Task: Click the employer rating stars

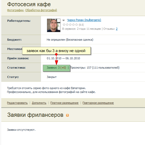Action: pos(70,25)
